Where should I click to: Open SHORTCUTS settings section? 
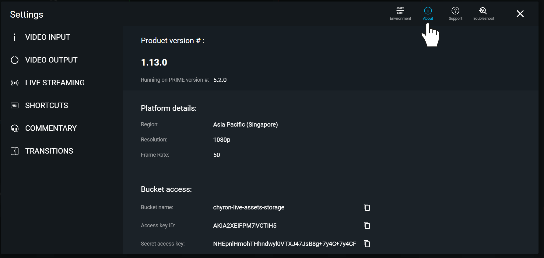click(x=47, y=106)
